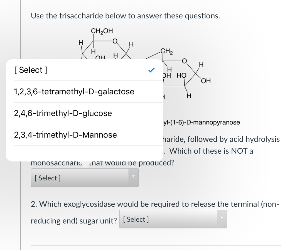Image resolution: width=285 pixels, height=250 pixels.
Task: Click the vertical gray sidebar line
Action: [21, 125]
